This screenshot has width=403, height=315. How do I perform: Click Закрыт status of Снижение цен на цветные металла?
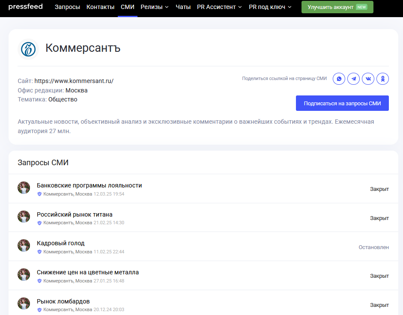[379, 276]
